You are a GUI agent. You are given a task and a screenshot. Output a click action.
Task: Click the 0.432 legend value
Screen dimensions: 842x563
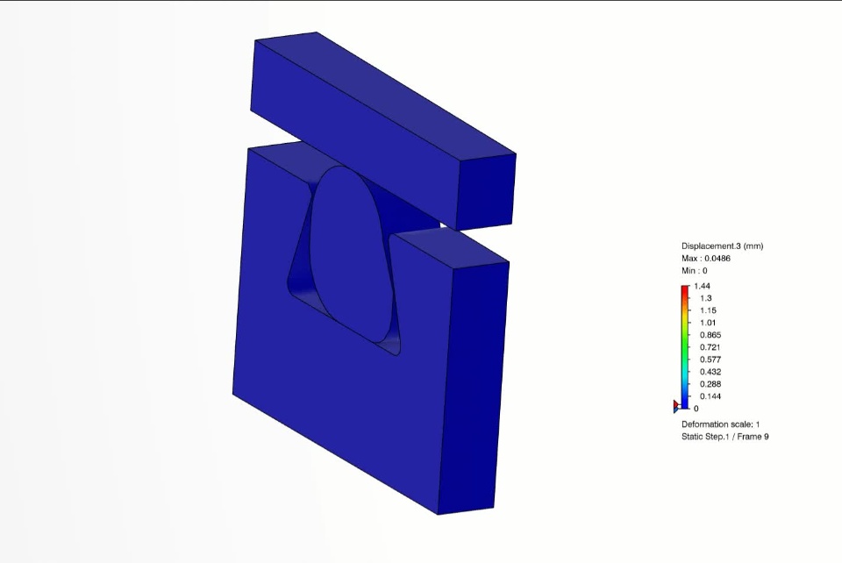pos(710,372)
